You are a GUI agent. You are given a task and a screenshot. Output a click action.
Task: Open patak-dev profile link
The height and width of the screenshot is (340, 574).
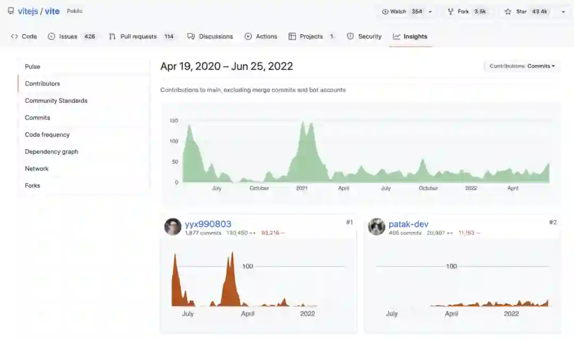point(409,224)
